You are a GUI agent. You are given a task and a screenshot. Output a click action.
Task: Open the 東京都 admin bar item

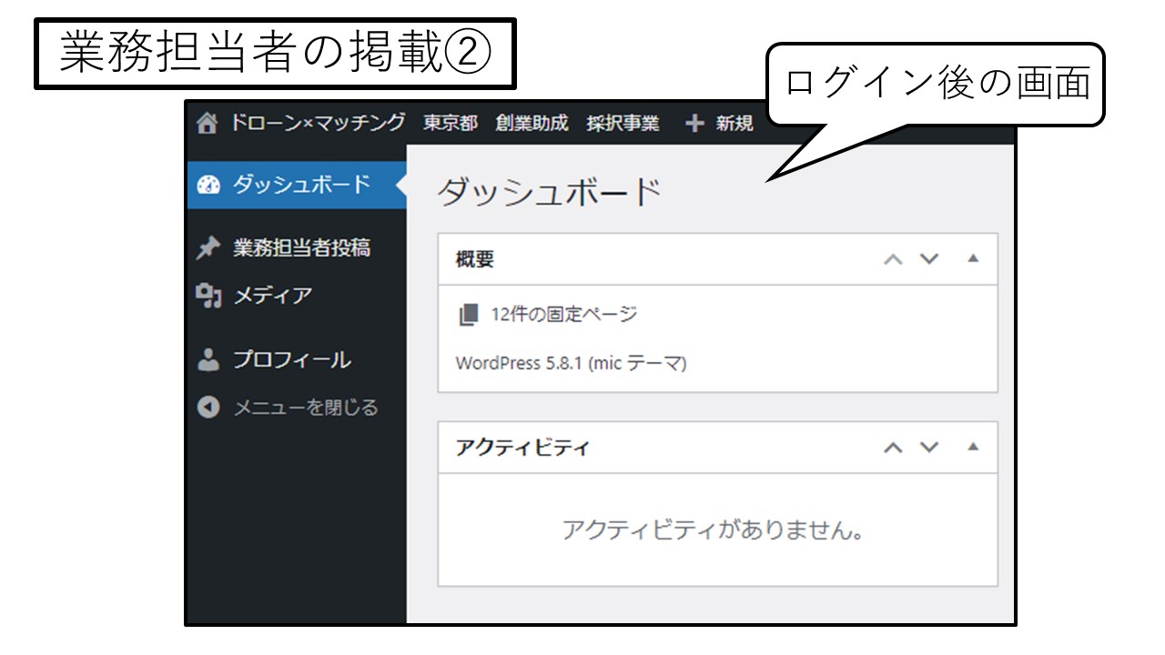click(451, 124)
